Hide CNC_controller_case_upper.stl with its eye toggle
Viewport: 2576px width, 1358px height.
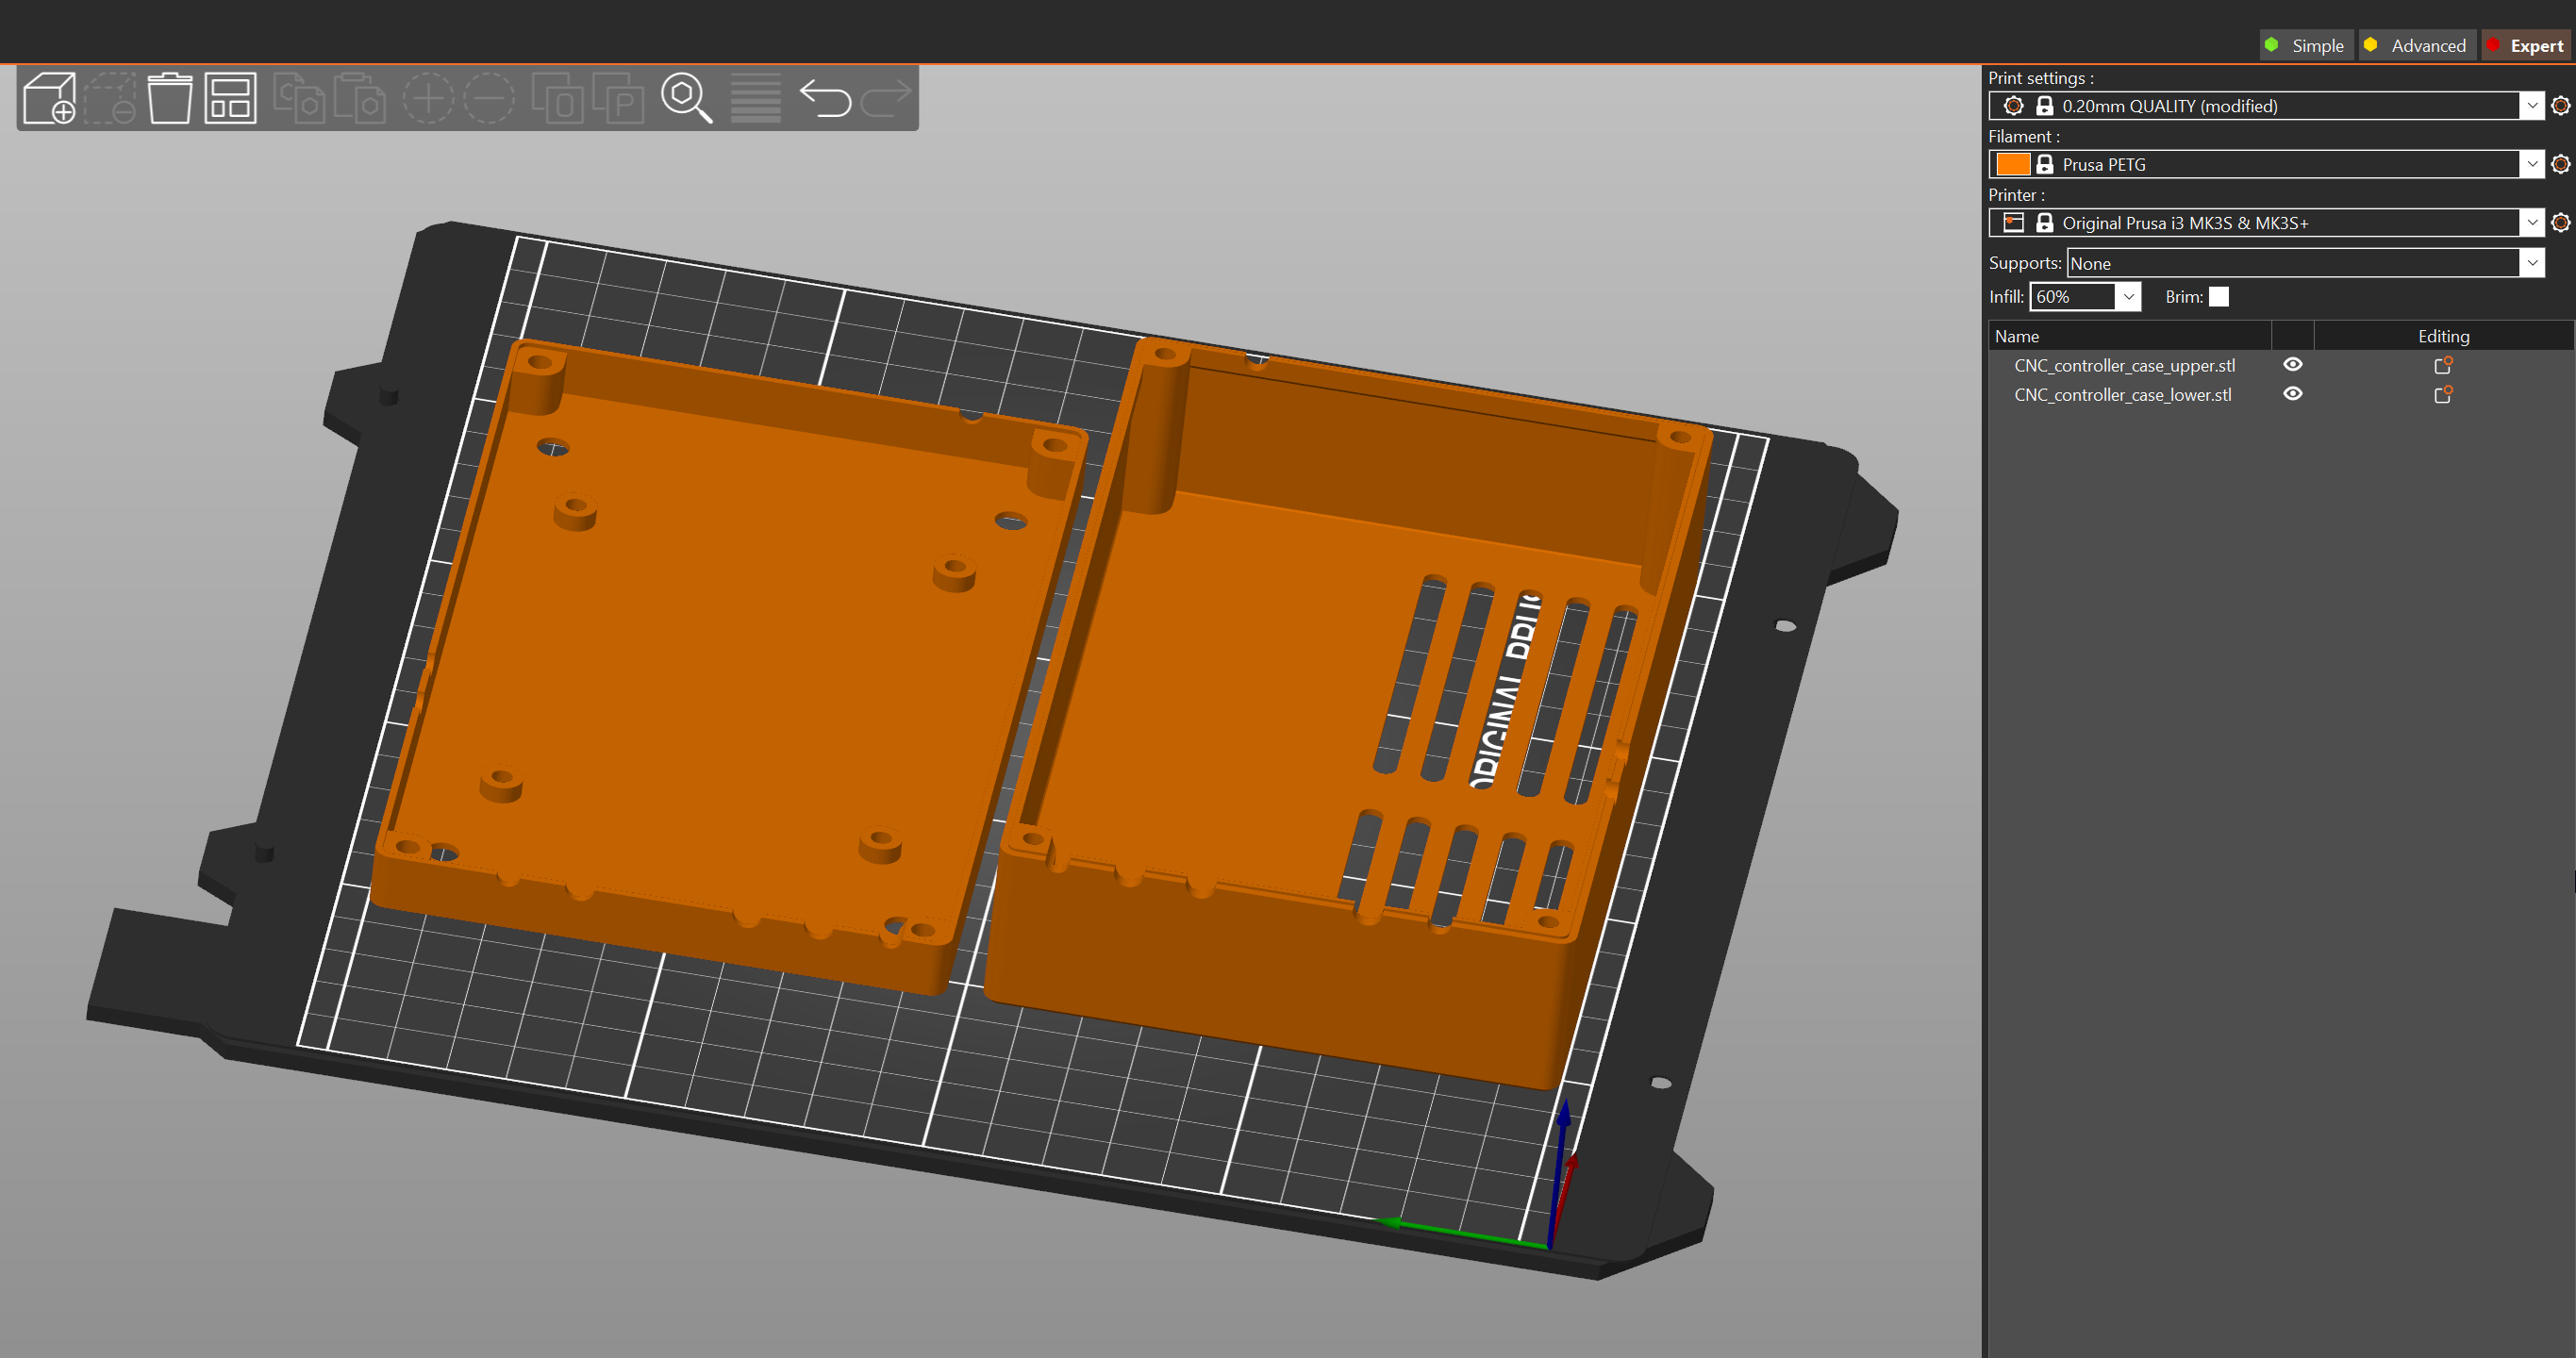[2293, 364]
